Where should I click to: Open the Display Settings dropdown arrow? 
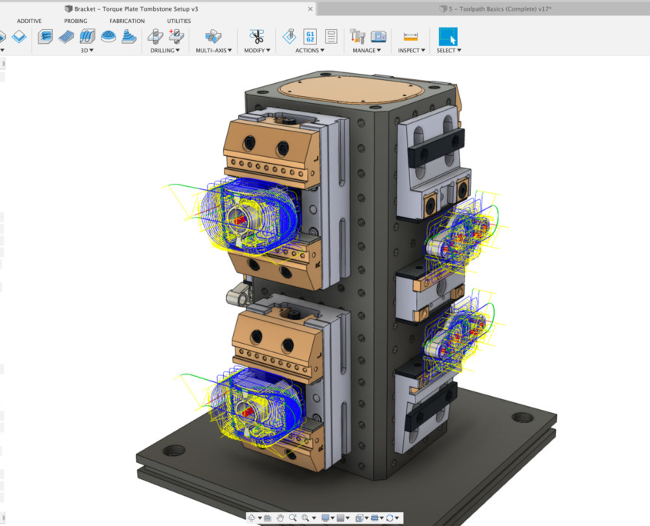click(x=332, y=518)
